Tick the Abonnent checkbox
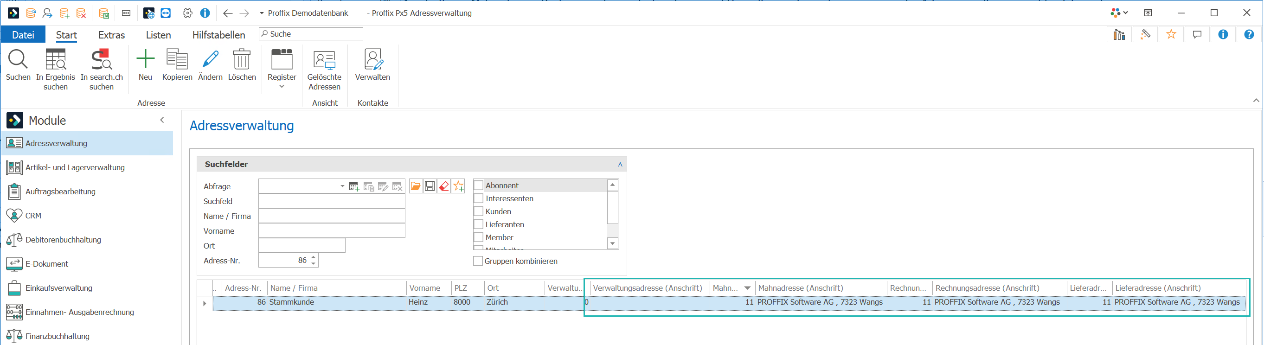 pyautogui.click(x=478, y=185)
